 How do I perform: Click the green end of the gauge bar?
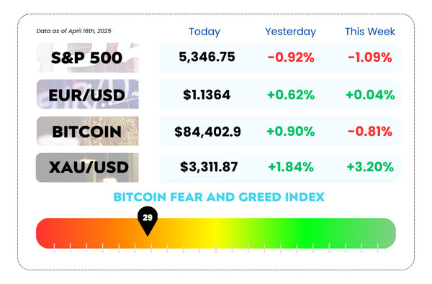387,234
